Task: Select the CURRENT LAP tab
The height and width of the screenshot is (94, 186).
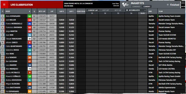Action: point(93,10)
